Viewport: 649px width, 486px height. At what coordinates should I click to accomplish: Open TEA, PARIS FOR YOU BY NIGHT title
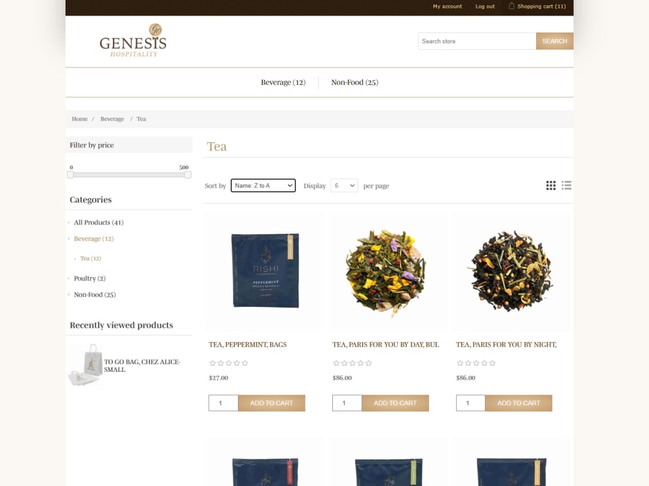click(506, 345)
